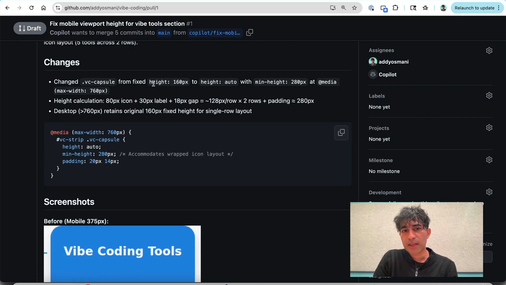Image resolution: width=506 pixels, height=285 pixels.
Task: Click the Copilot avatar icon in Assignees
Action: click(x=373, y=74)
